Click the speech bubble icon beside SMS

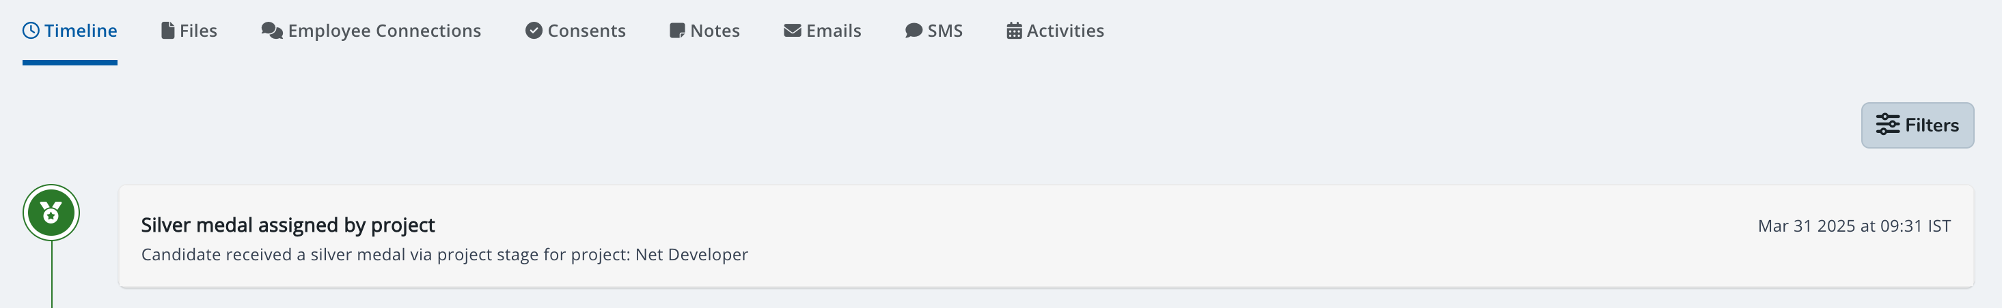pyautogui.click(x=914, y=31)
